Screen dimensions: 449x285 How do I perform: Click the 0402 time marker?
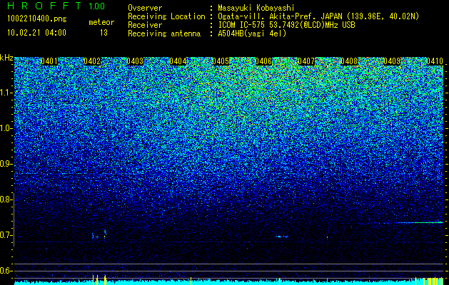click(x=92, y=61)
